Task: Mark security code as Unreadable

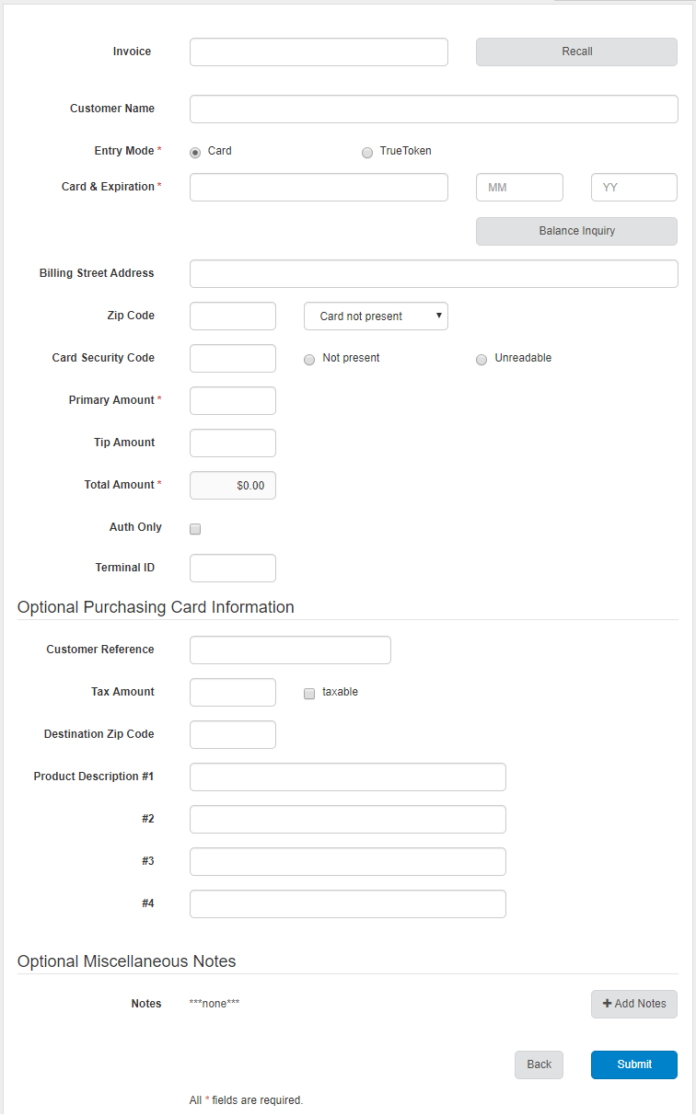Action: point(481,359)
